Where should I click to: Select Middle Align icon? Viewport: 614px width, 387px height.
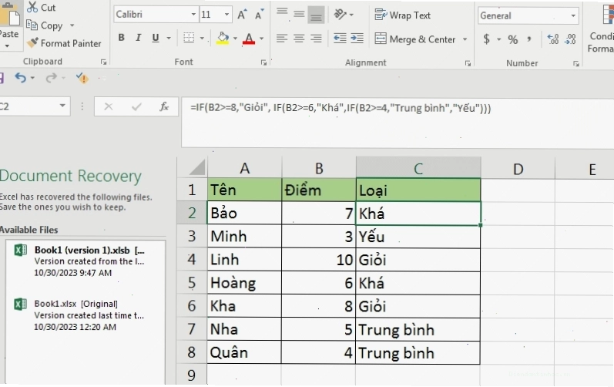click(299, 14)
